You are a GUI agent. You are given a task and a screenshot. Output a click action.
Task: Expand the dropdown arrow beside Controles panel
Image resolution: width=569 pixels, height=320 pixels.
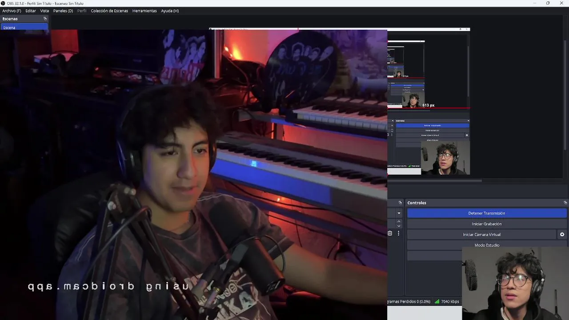click(399, 213)
